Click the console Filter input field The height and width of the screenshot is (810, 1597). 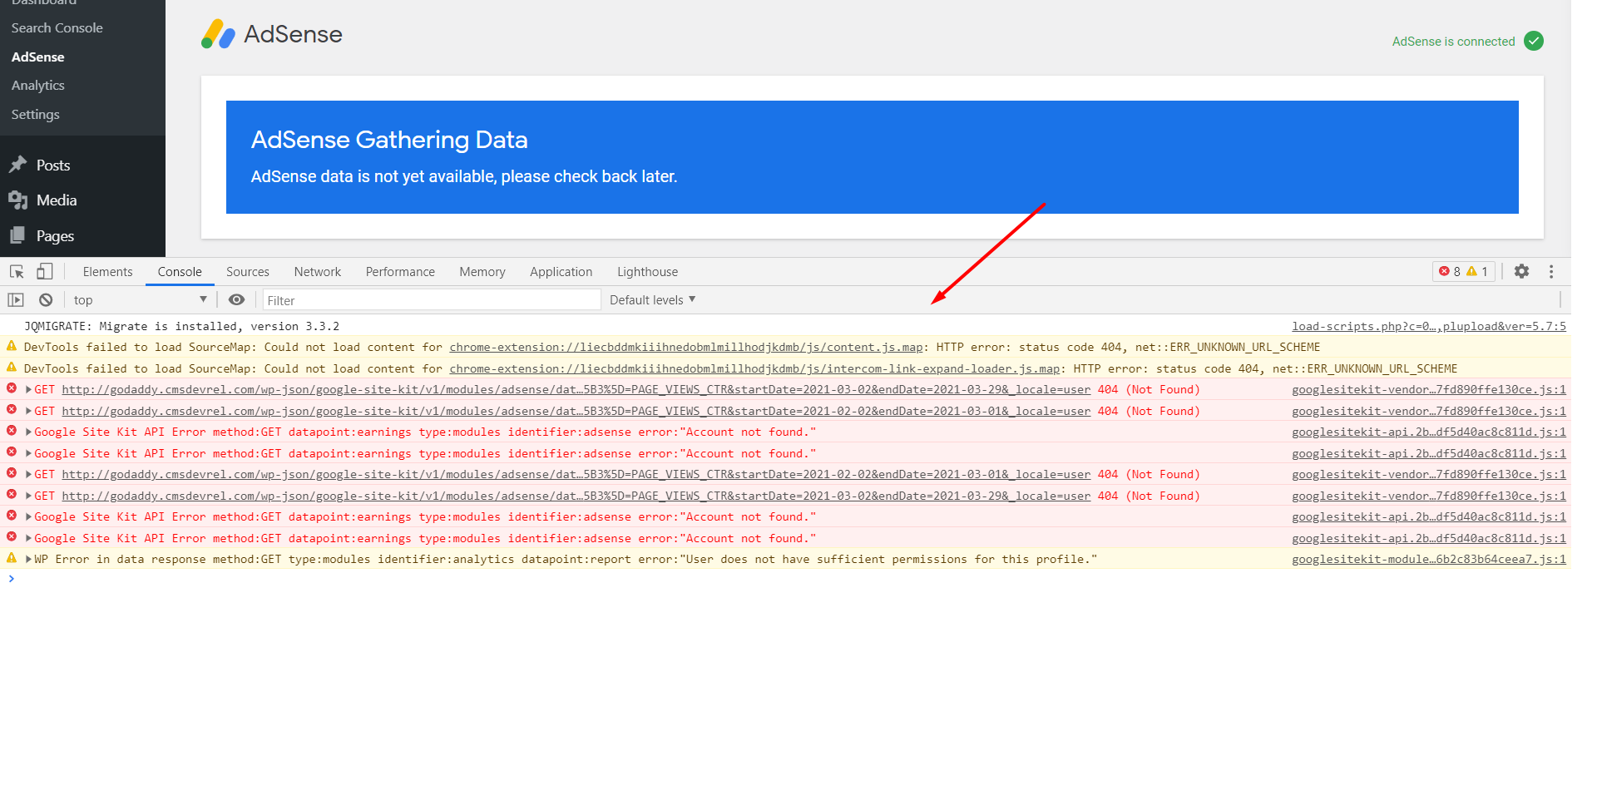(432, 299)
